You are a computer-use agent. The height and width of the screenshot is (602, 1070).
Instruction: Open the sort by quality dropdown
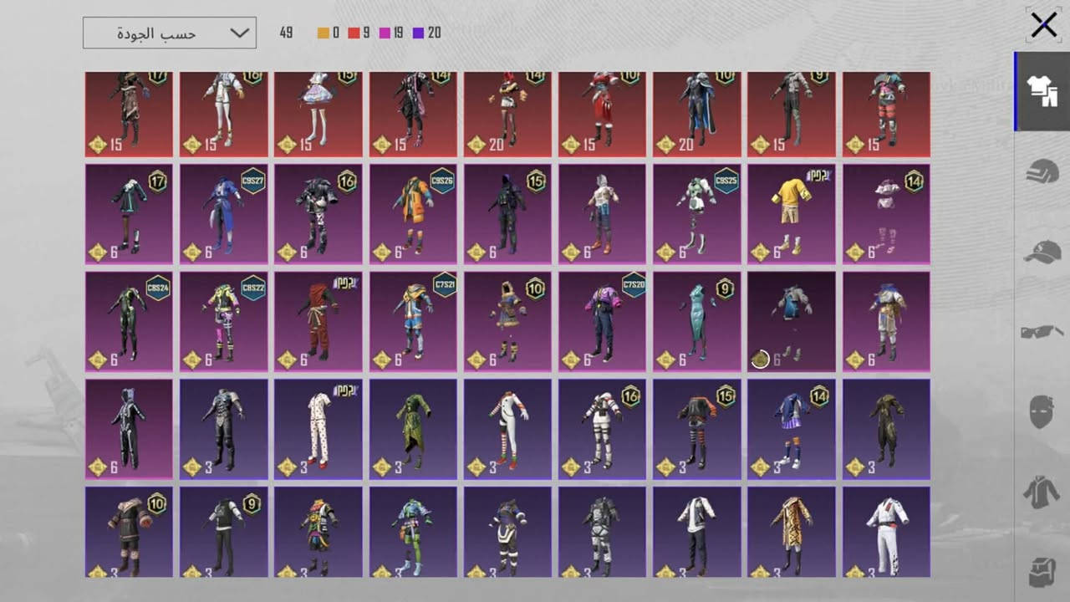pyautogui.click(x=170, y=33)
